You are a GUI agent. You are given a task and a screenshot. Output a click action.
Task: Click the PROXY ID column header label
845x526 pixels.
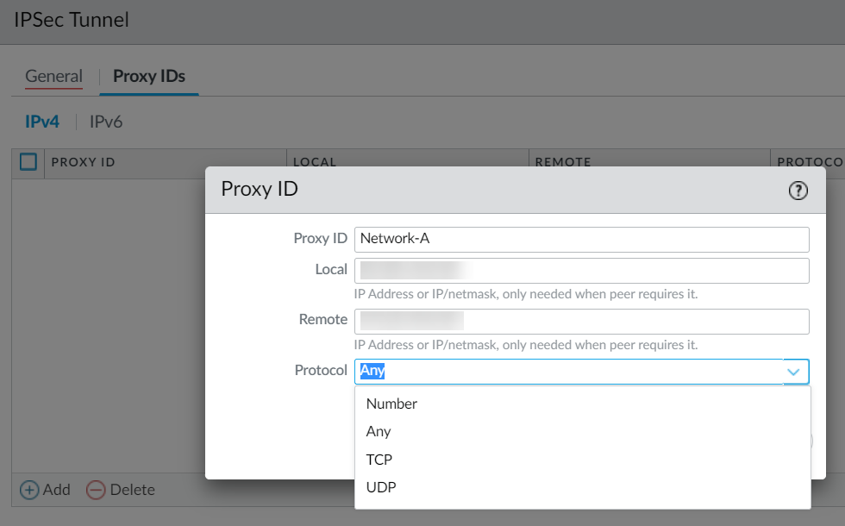tap(83, 162)
